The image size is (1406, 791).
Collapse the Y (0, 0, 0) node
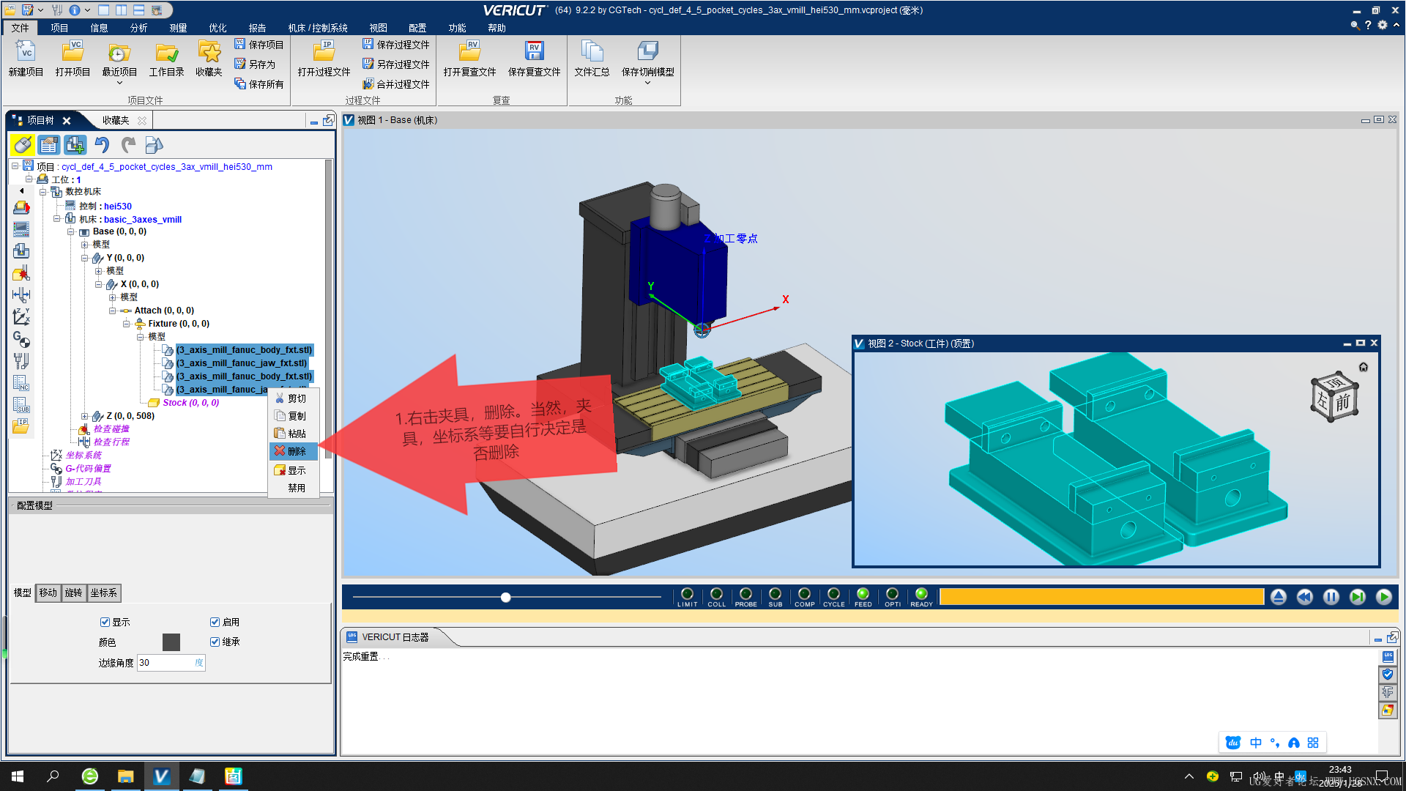click(x=84, y=258)
